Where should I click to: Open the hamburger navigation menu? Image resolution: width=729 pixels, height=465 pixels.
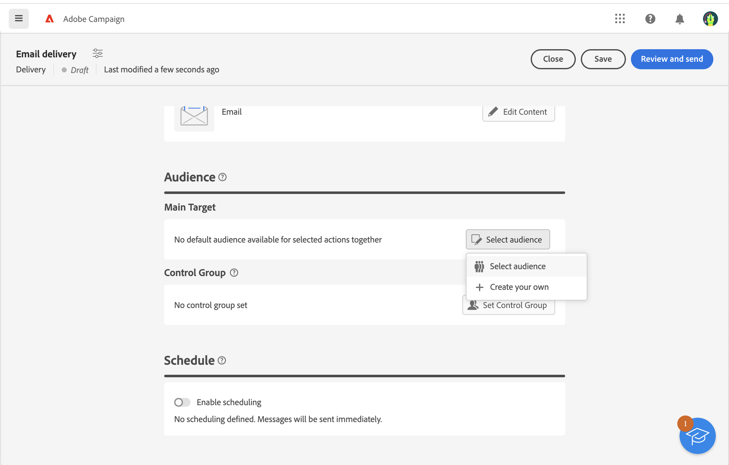19,19
